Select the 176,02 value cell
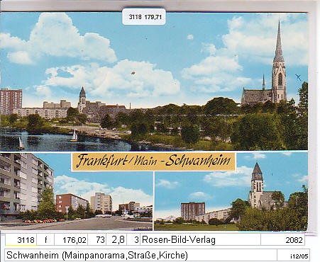The width and height of the screenshot is (320, 262). coord(71,240)
